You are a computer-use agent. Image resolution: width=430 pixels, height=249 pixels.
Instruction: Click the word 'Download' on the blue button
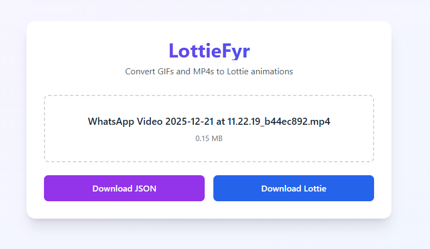(281, 188)
